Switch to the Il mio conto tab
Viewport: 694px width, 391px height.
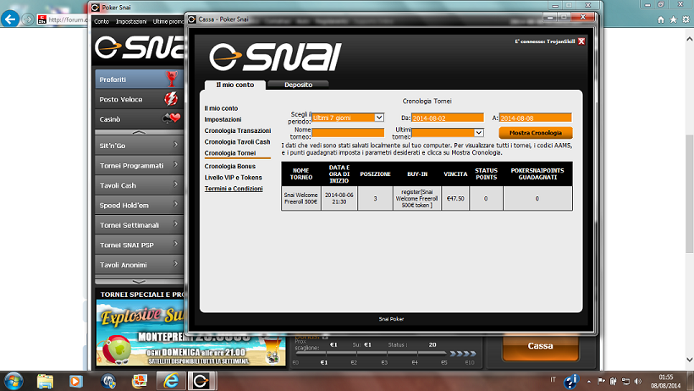coord(235,85)
